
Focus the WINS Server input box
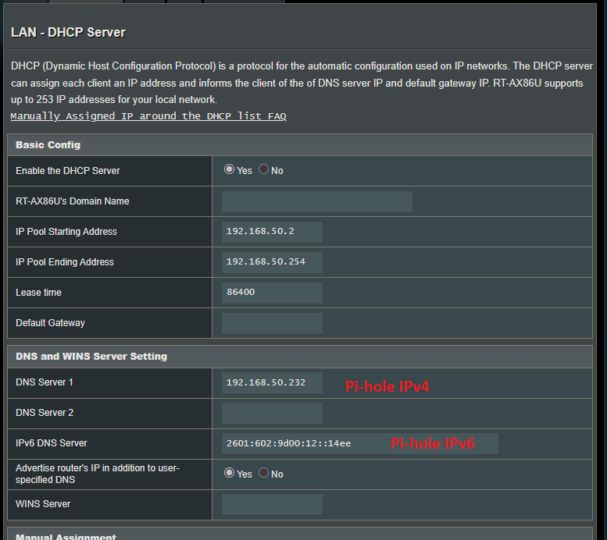[272, 504]
